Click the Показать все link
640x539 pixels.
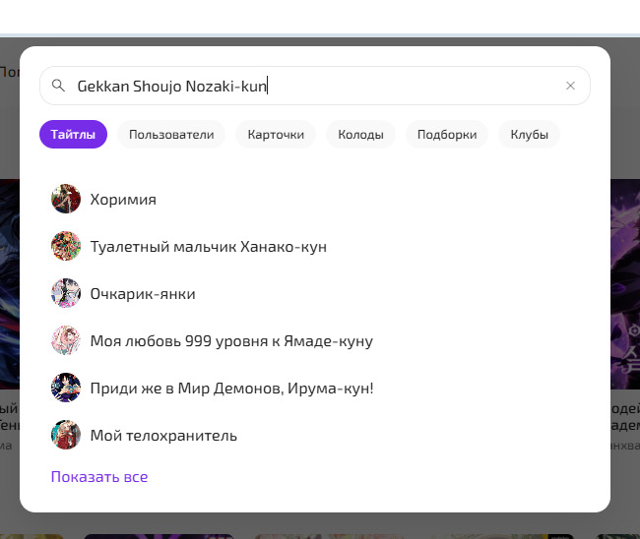coord(99,477)
